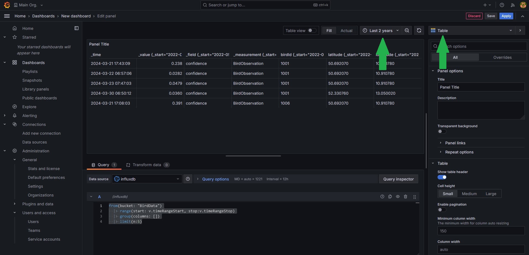Expand Panel links section
Image resolution: width=529 pixels, height=255 pixels.
coord(455,143)
